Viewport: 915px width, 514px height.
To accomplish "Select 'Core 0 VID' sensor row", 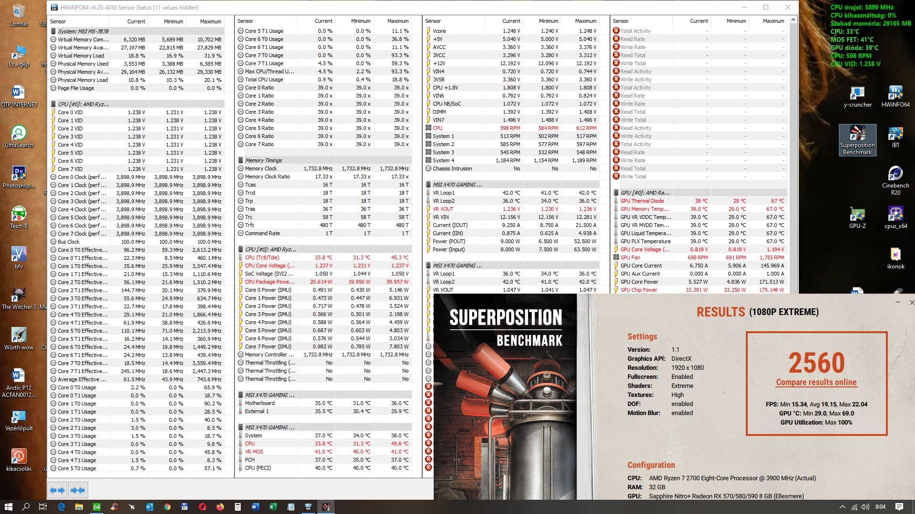I will point(136,112).
